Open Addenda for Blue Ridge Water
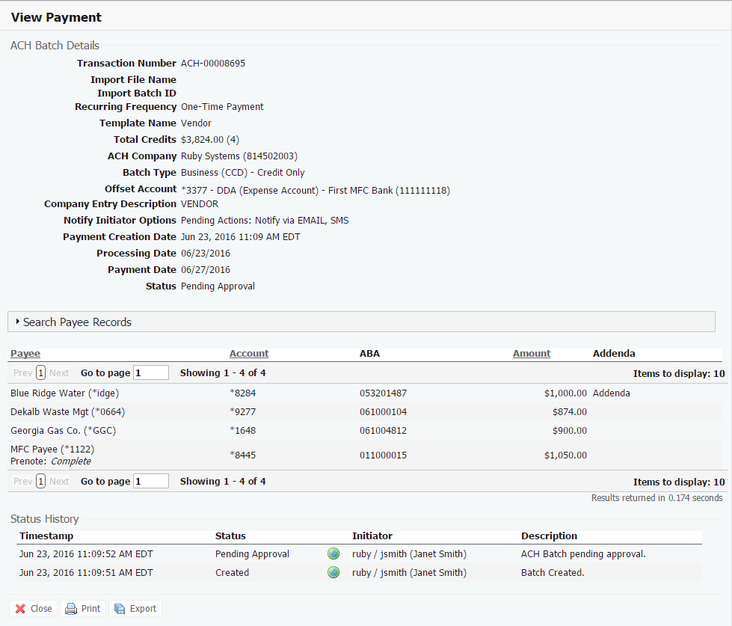The width and height of the screenshot is (732, 626). tap(611, 393)
